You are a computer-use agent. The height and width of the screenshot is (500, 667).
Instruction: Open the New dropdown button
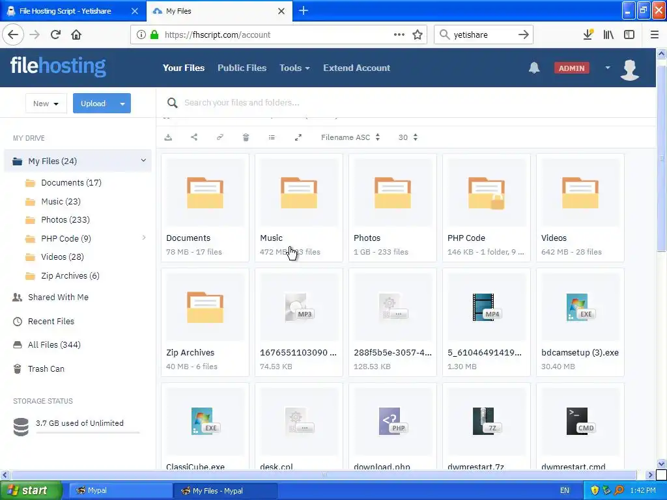click(46, 104)
